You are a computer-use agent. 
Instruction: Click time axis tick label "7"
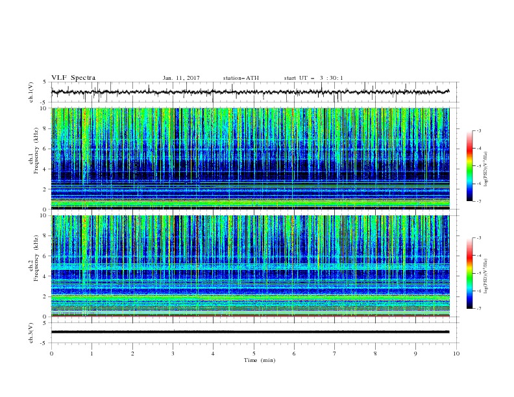click(x=335, y=354)
